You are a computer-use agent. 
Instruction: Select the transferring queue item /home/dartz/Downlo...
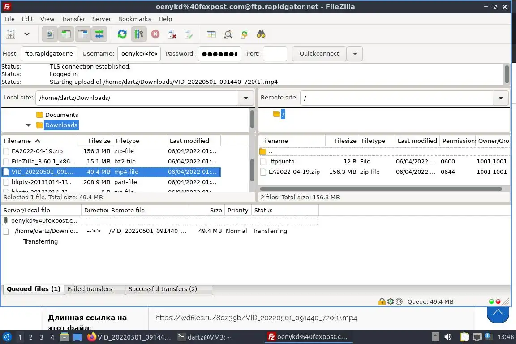point(159,231)
